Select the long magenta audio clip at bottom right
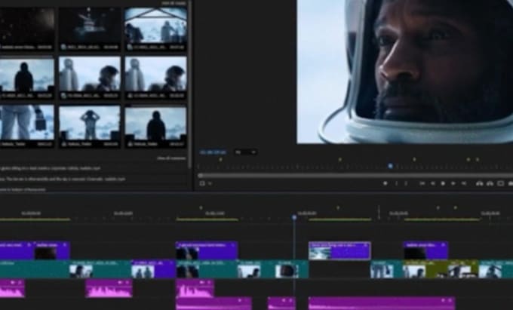 tap(382, 302)
